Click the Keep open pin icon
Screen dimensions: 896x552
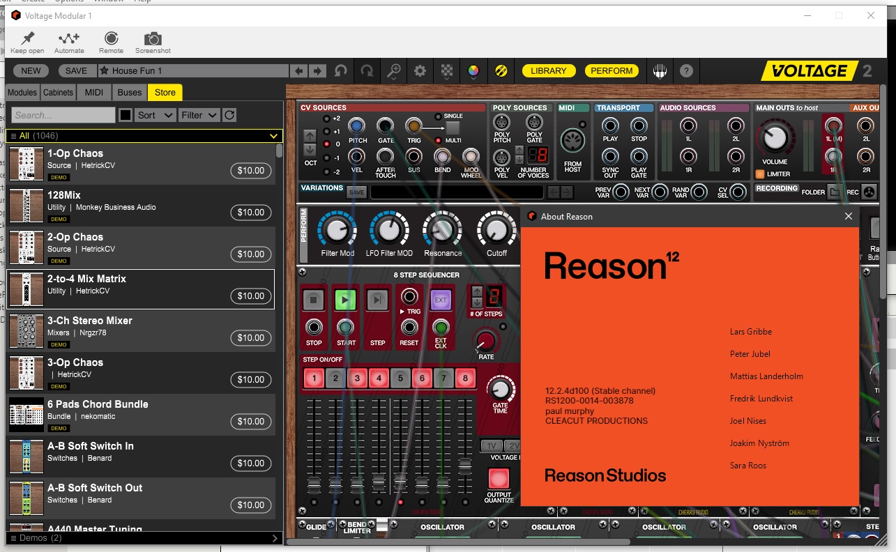coord(27,38)
